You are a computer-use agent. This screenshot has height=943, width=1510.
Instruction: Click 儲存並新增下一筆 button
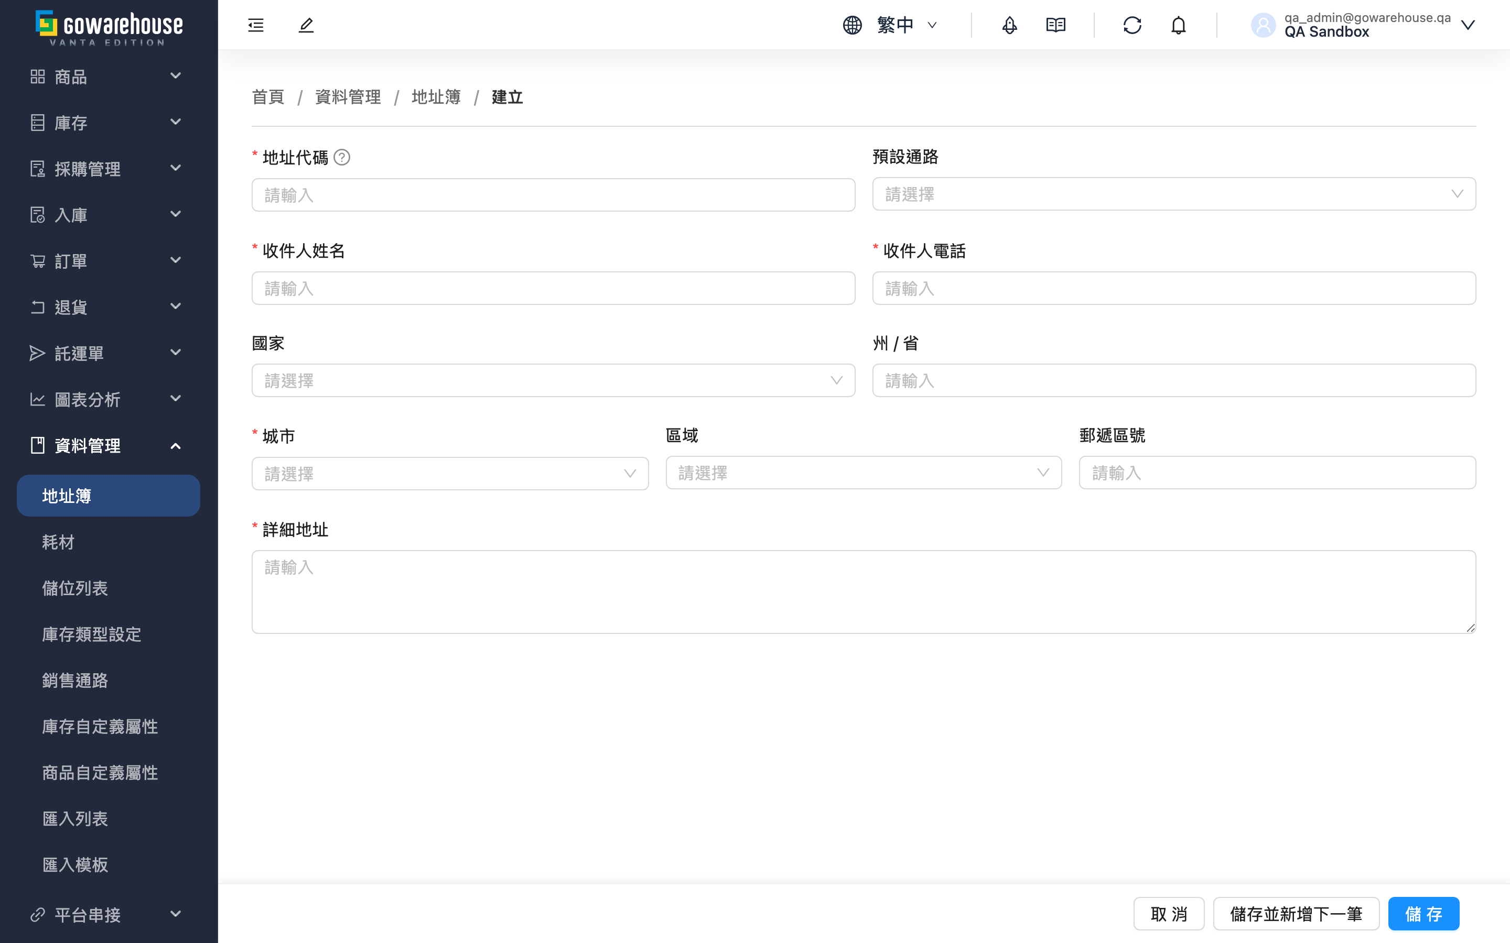coord(1296,914)
